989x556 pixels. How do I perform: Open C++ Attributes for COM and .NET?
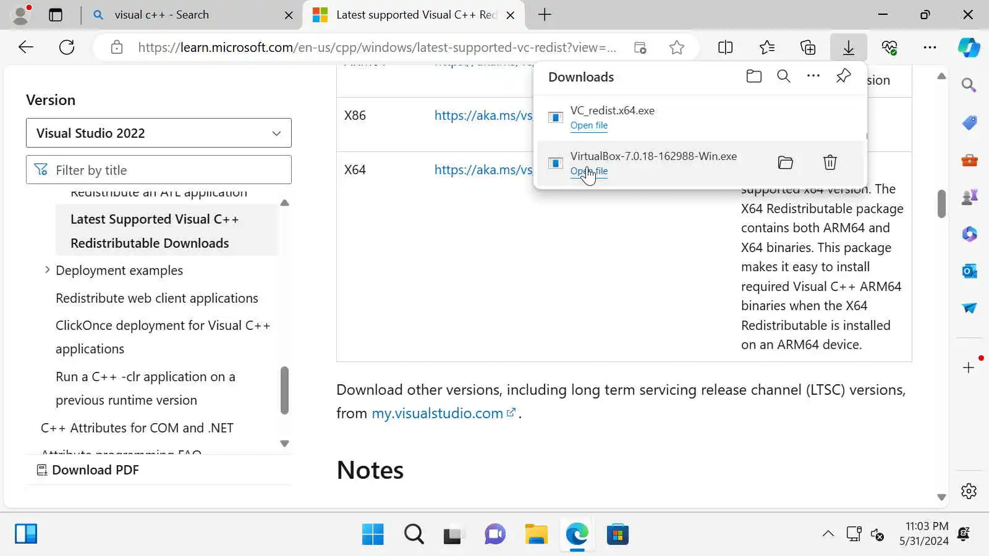(x=137, y=428)
